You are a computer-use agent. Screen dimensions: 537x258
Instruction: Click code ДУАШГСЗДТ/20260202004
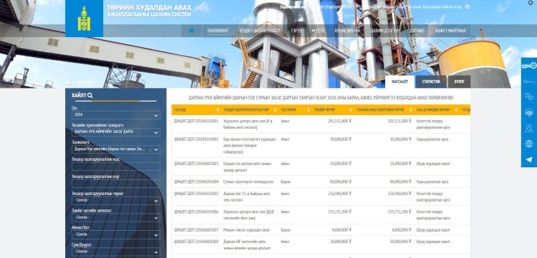click(x=196, y=182)
